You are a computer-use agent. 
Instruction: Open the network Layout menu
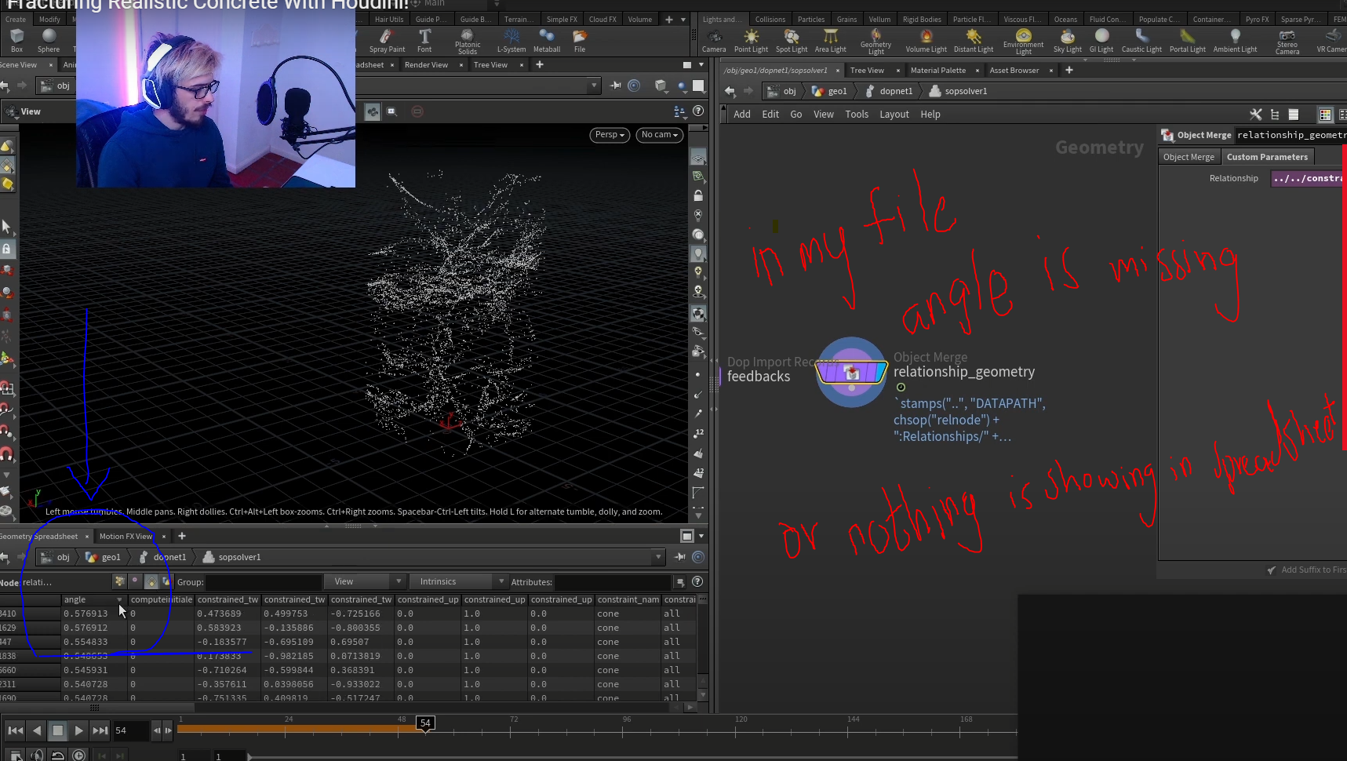(x=894, y=115)
